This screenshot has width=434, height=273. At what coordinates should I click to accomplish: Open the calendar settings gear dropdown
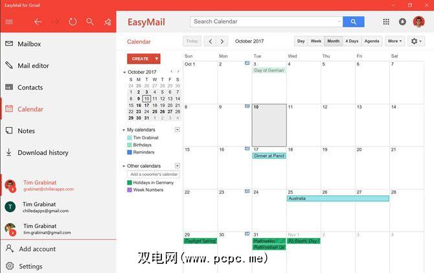coord(416,41)
